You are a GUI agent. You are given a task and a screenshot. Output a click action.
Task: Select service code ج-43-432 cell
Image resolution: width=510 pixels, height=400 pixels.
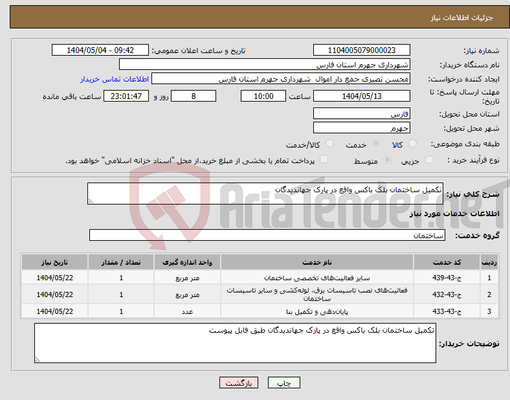point(447,294)
